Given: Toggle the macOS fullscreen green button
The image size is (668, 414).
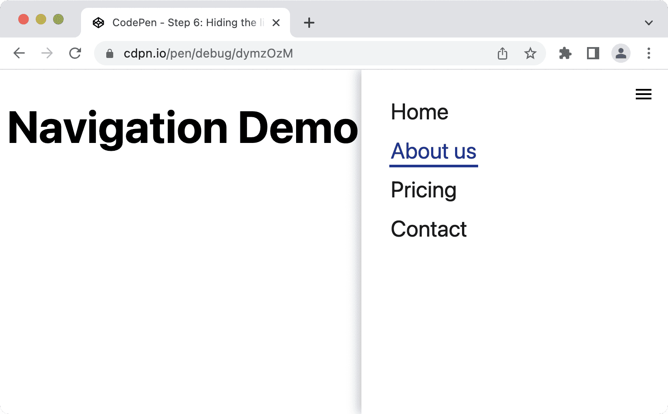Looking at the screenshot, I should [58, 19].
